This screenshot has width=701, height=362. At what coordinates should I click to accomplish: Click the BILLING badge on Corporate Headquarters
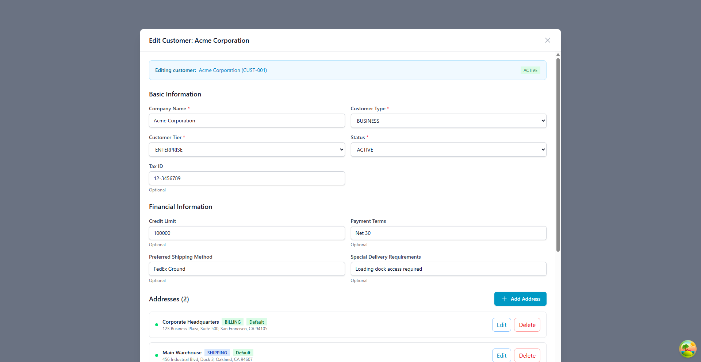pyautogui.click(x=233, y=322)
